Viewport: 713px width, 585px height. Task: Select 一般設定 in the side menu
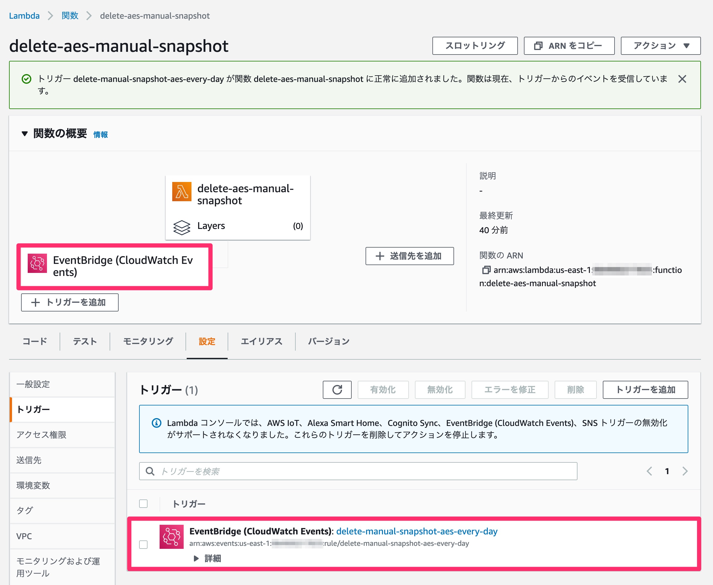(x=62, y=384)
